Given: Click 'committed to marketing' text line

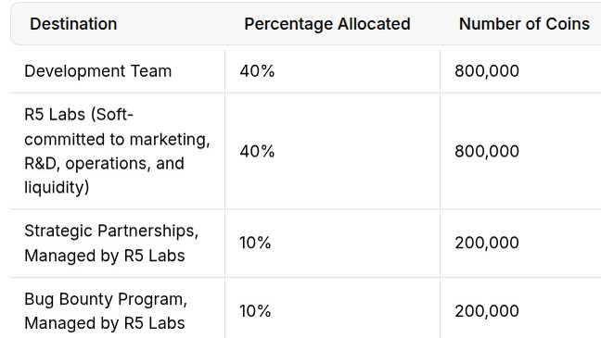Looking at the screenshot, I should click(x=117, y=139).
